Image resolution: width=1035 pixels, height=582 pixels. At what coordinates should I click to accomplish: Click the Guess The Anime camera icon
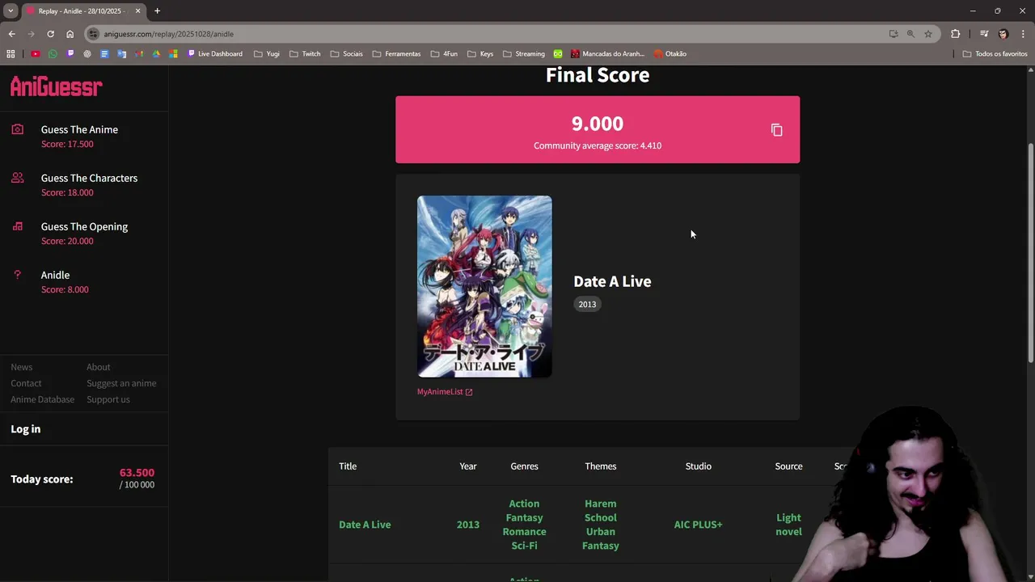click(17, 129)
